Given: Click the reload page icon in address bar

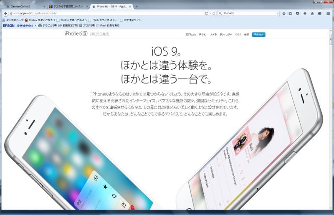Looking at the screenshot, I should click(214, 13).
